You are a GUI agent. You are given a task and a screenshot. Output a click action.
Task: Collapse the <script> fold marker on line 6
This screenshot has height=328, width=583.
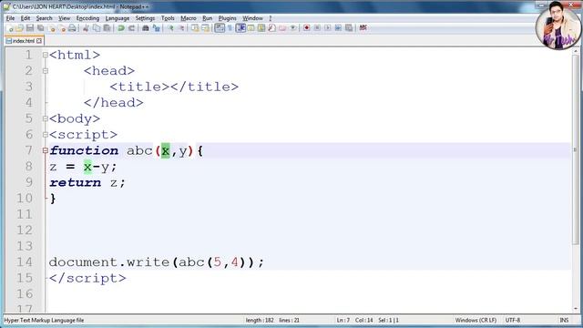tap(45, 135)
